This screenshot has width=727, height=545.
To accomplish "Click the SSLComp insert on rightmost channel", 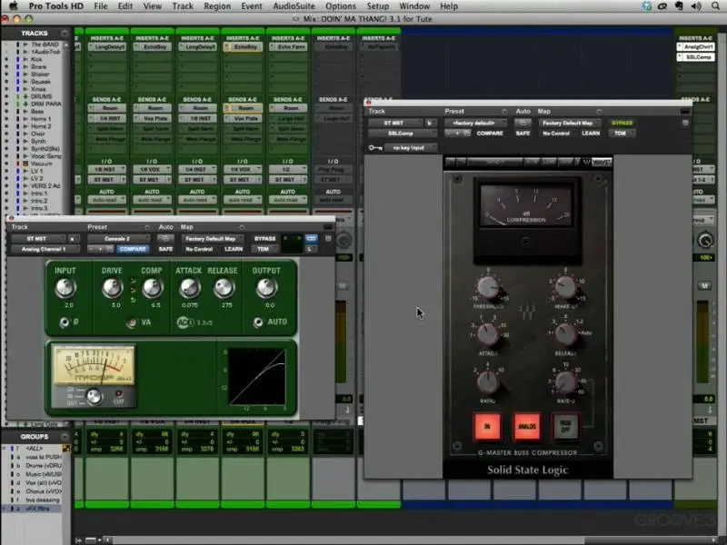I will pos(695,57).
